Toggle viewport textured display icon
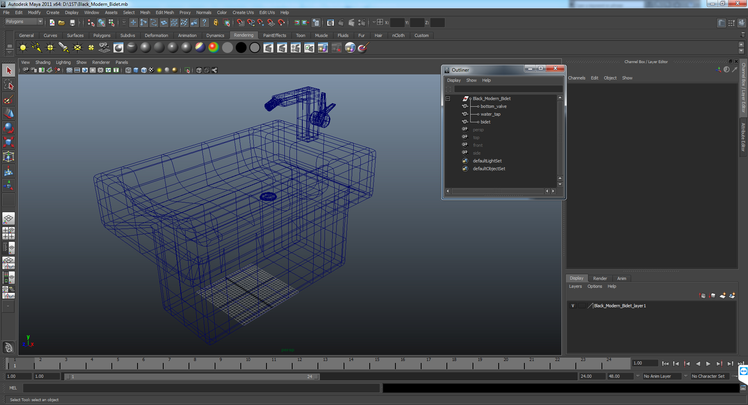This screenshot has height=405, width=748. click(x=152, y=70)
